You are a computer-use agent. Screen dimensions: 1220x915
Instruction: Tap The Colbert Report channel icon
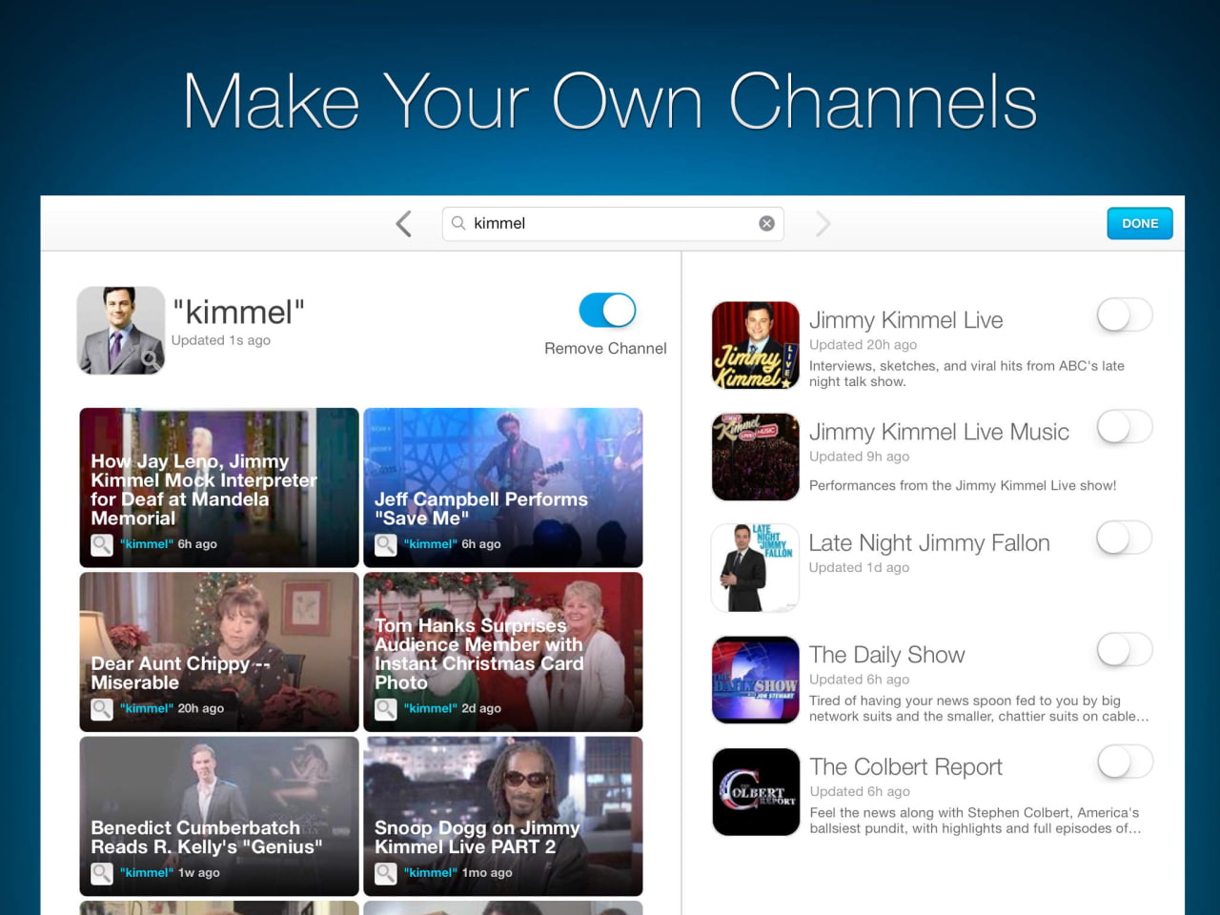pyautogui.click(x=756, y=792)
